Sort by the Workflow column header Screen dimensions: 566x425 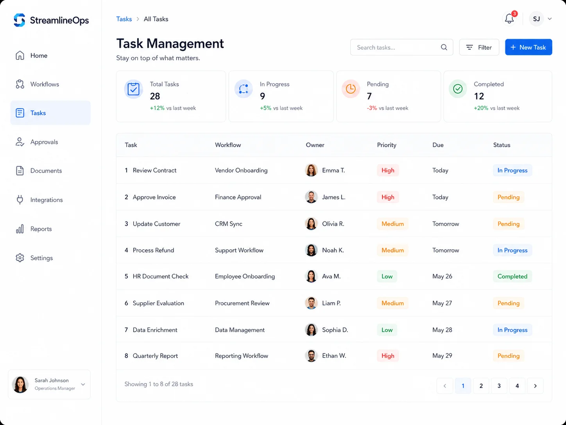(x=228, y=145)
